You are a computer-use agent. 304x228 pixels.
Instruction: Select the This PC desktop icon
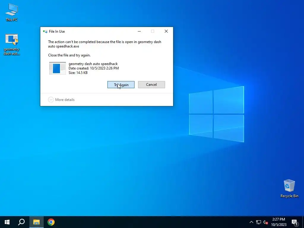pyautogui.click(x=12, y=12)
